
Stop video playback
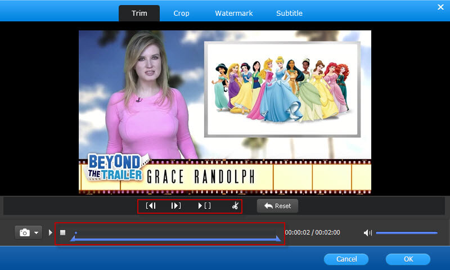click(x=62, y=232)
